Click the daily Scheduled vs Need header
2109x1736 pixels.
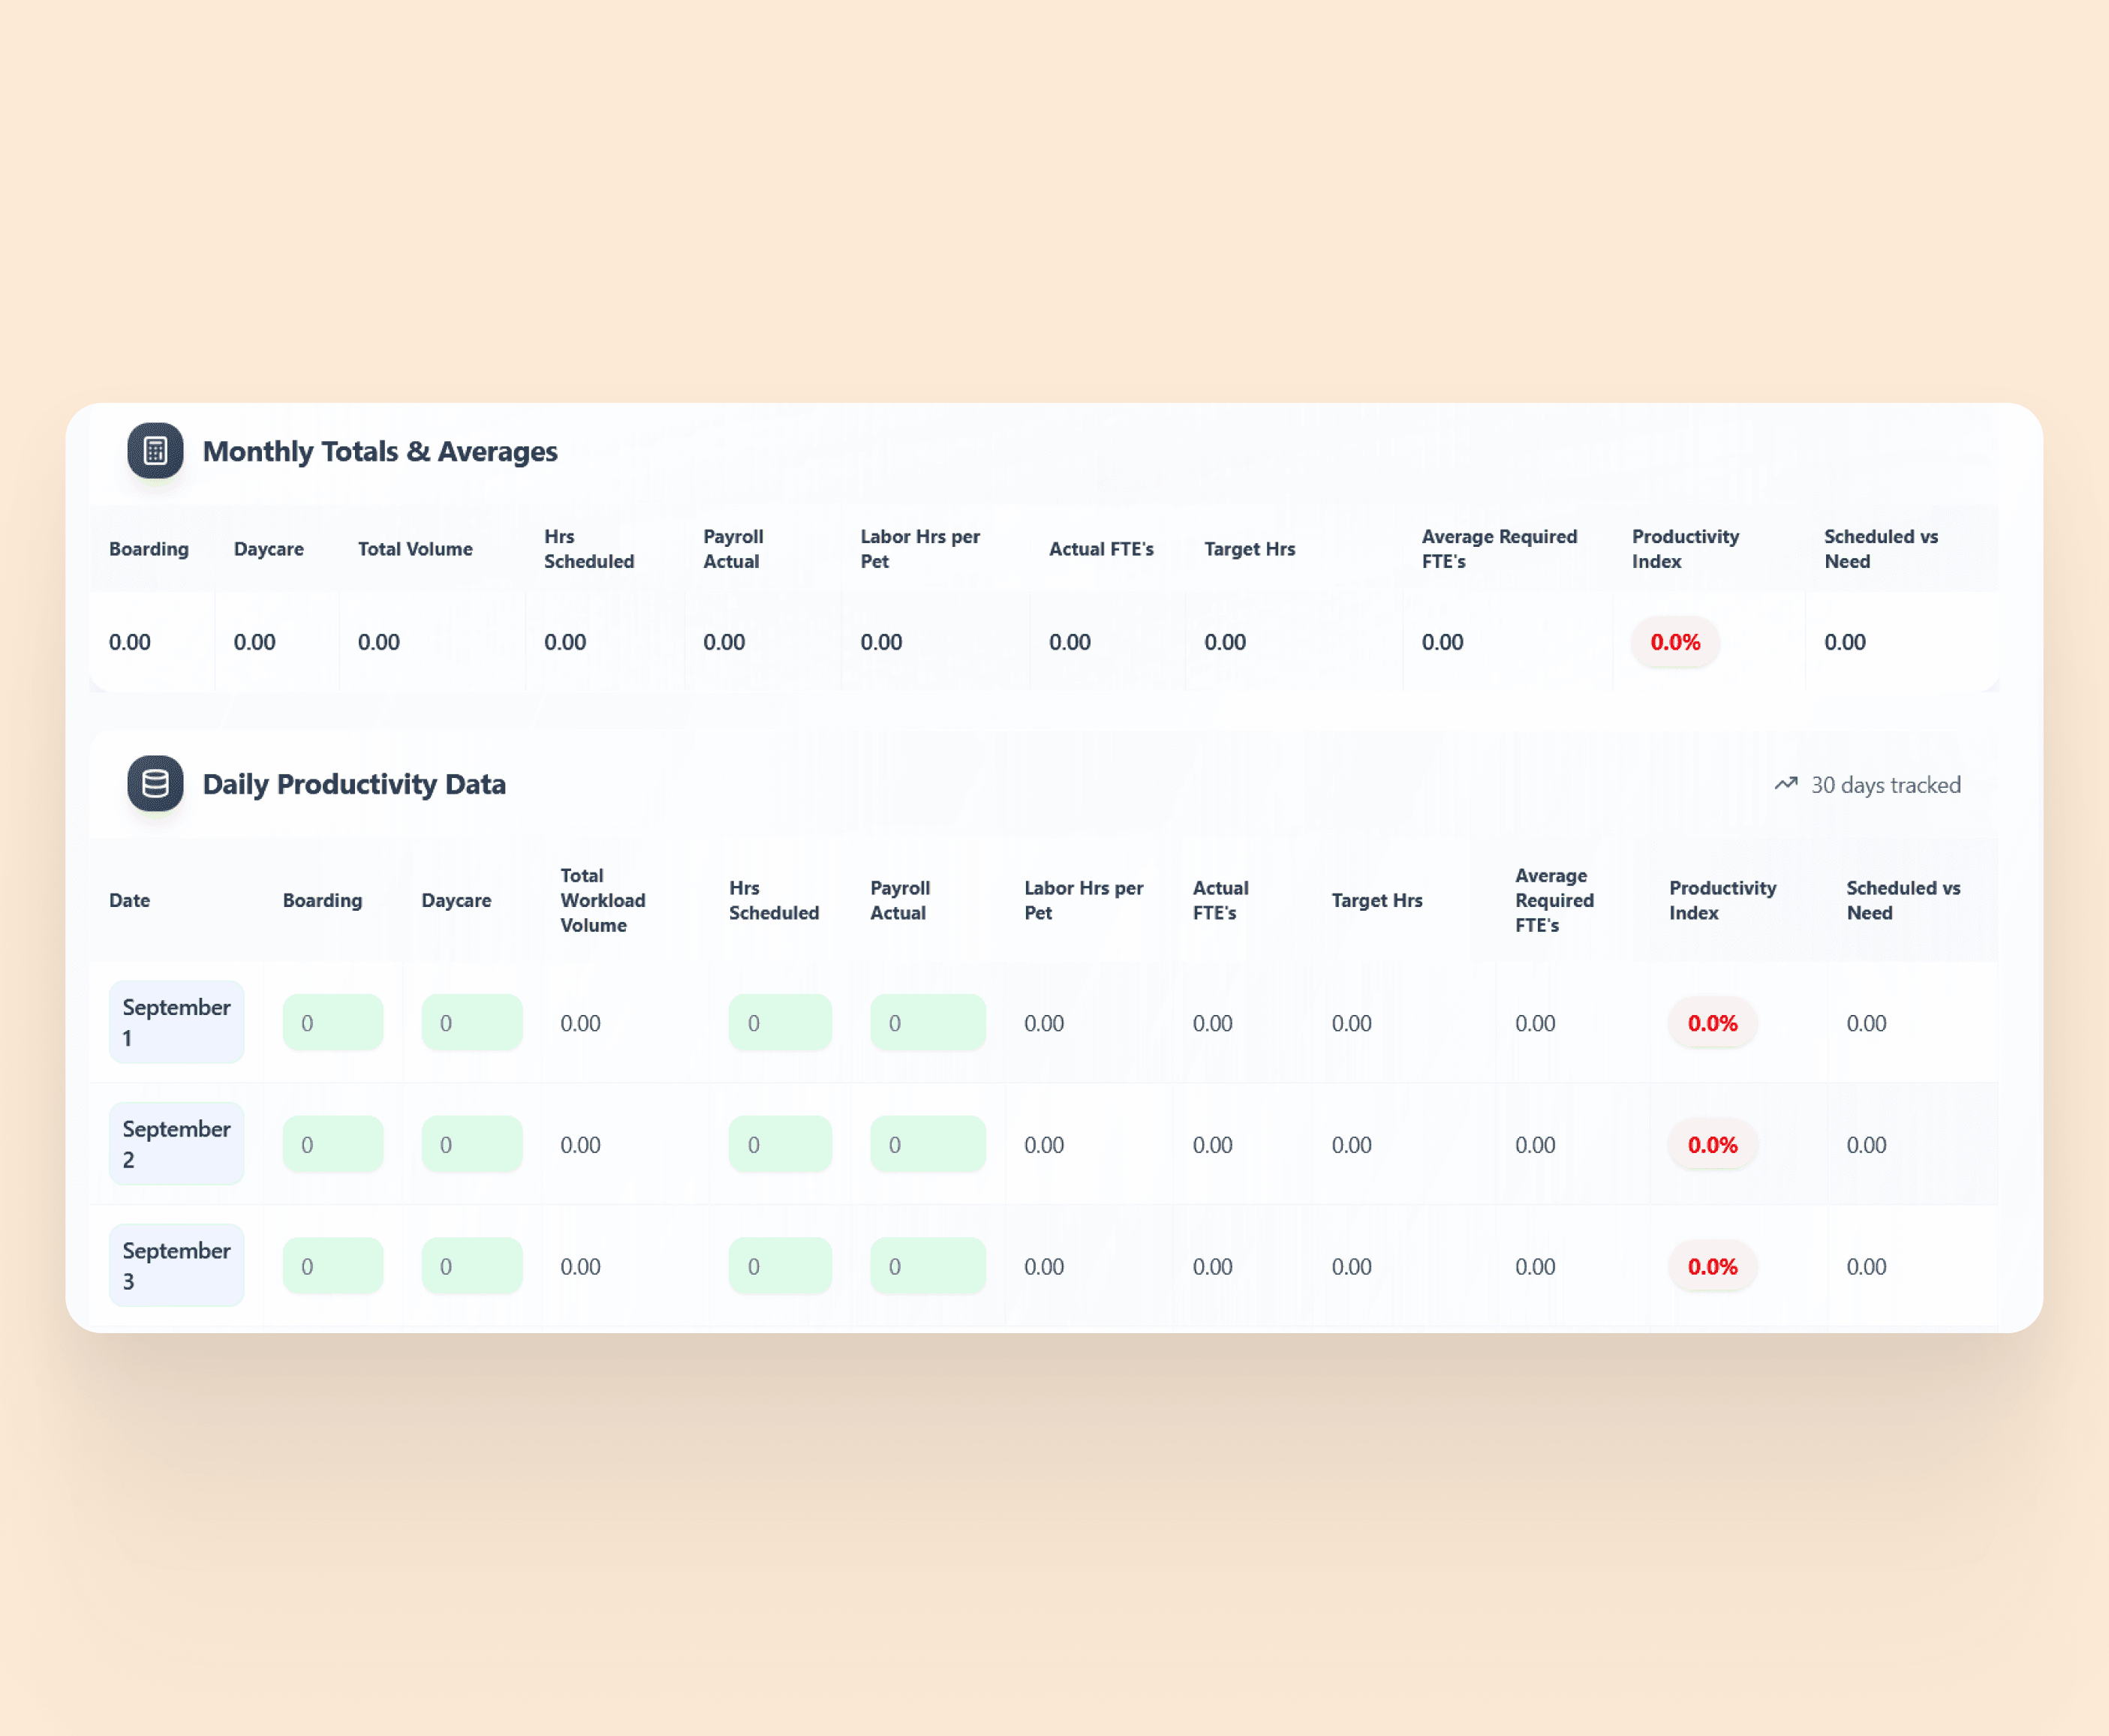click(x=1903, y=901)
